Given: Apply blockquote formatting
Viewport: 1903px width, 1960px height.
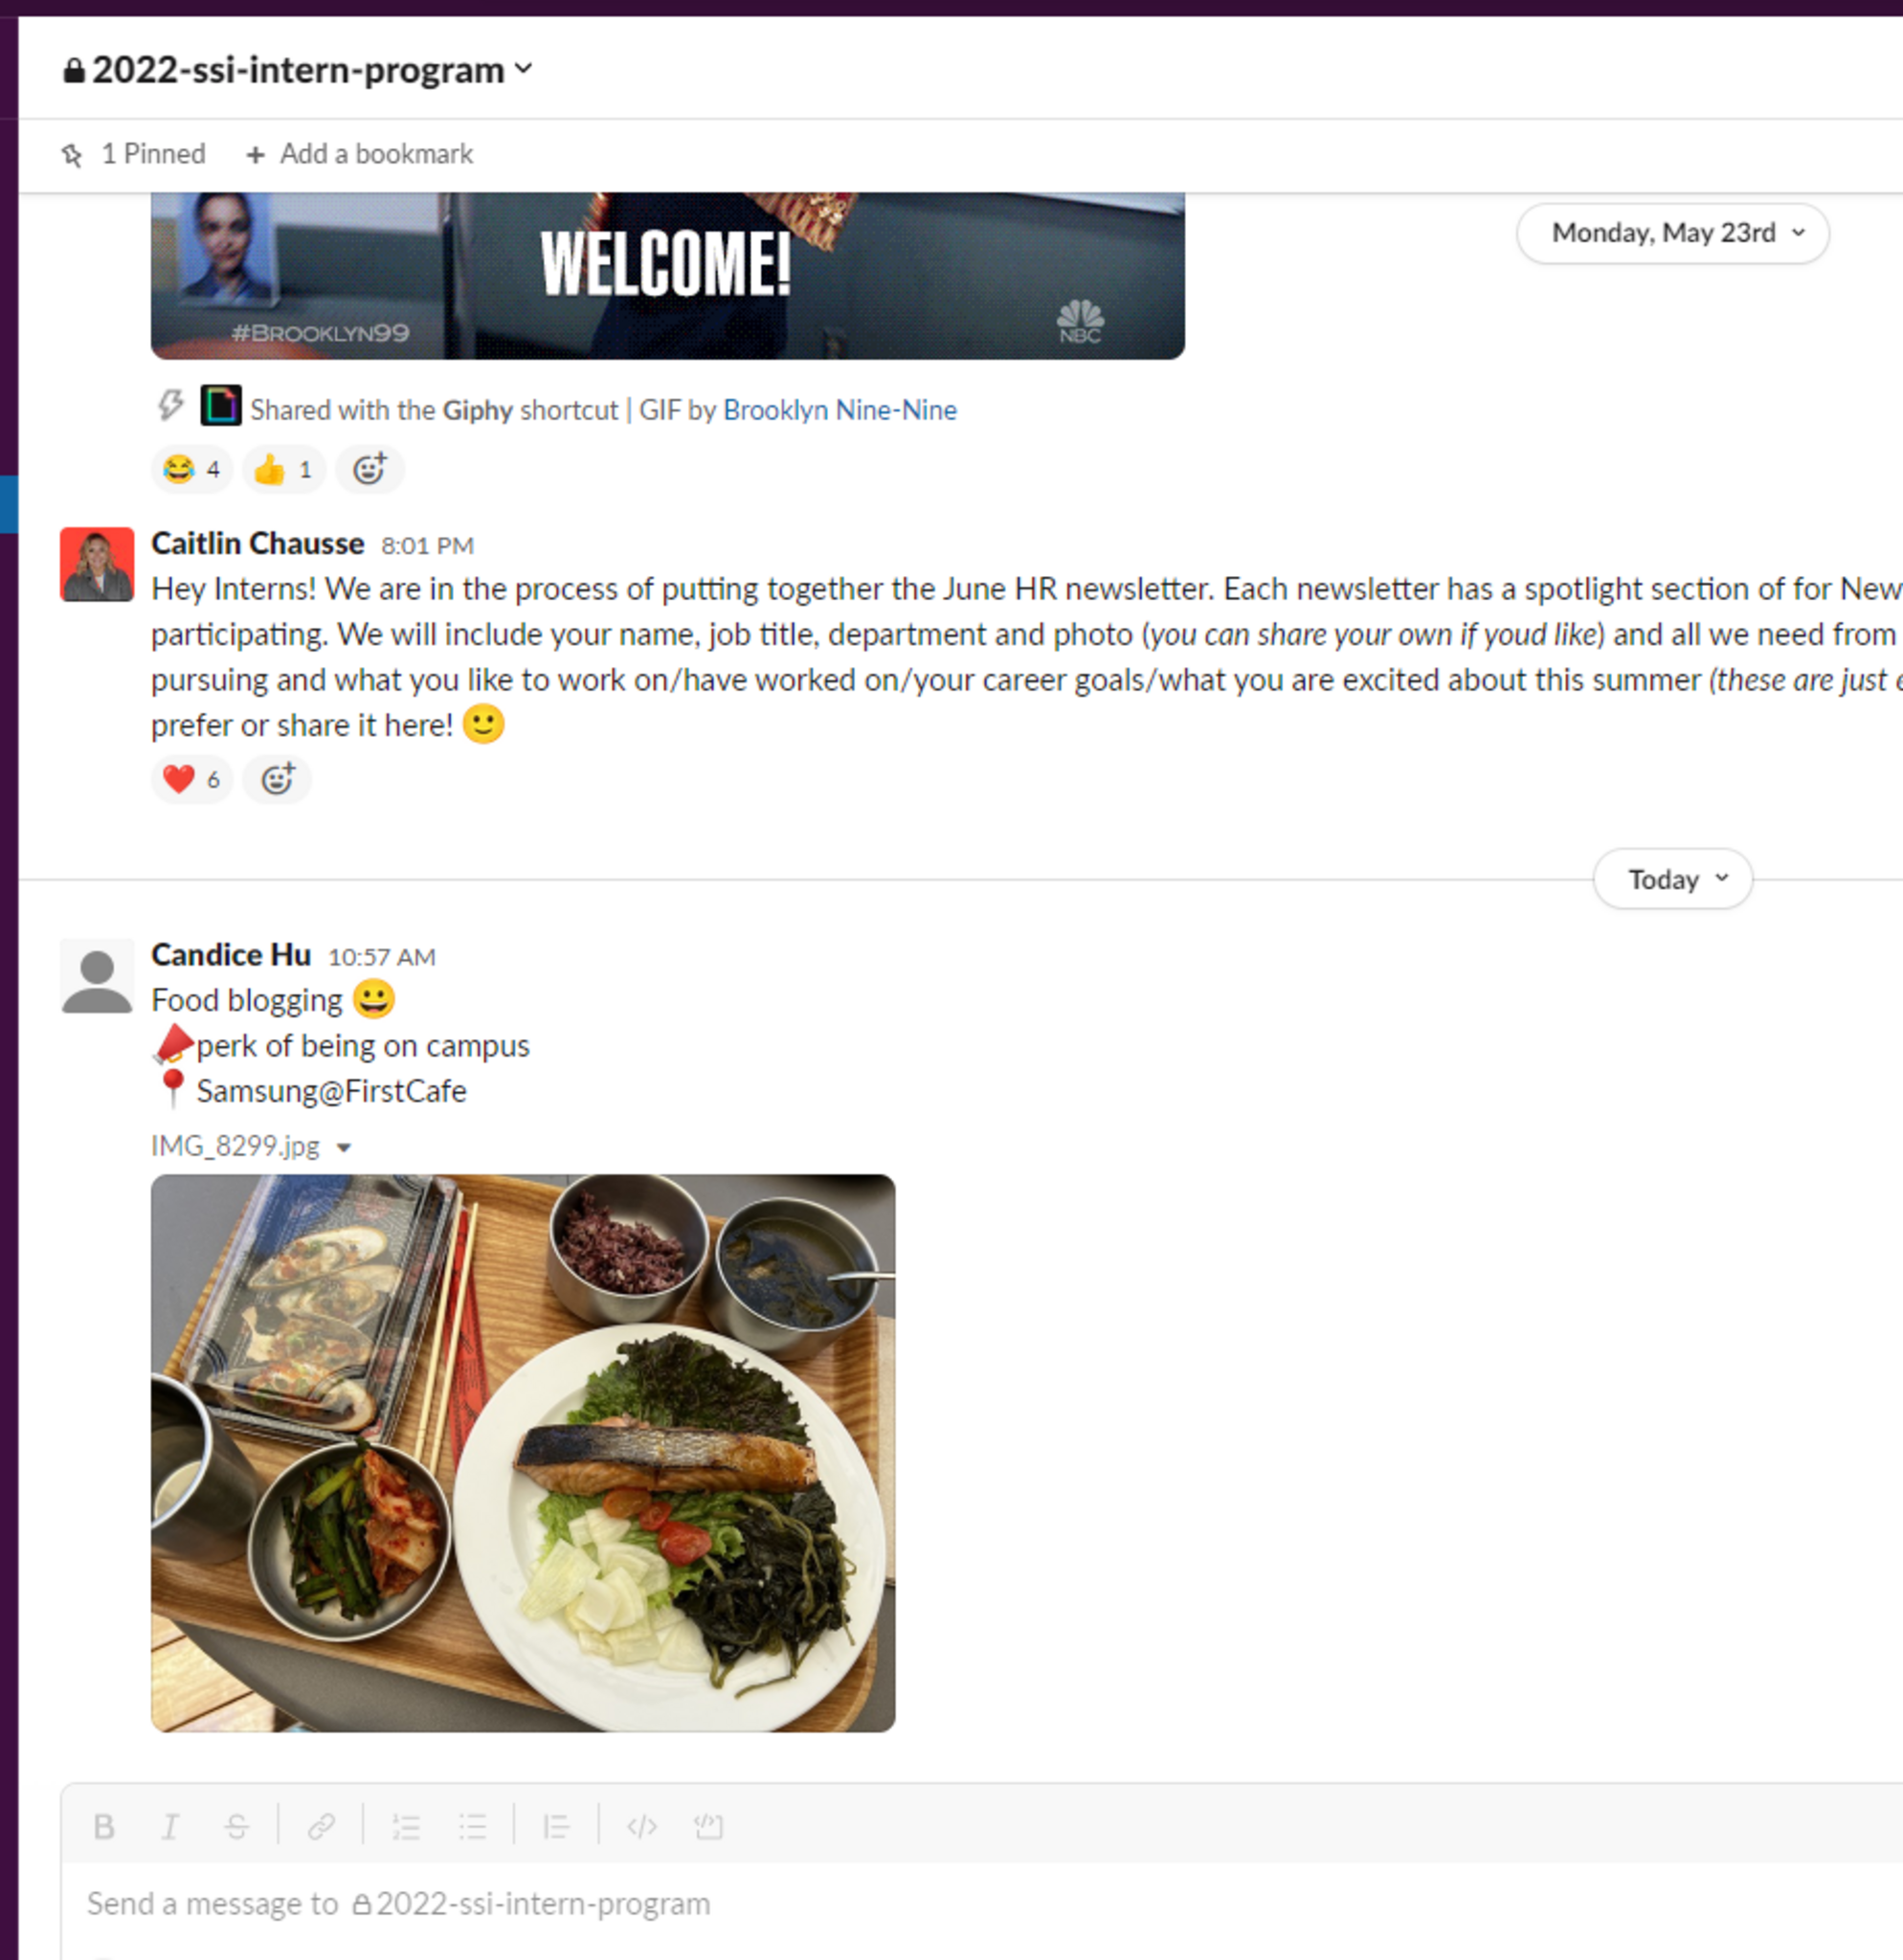Looking at the screenshot, I should pos(556,1827).
